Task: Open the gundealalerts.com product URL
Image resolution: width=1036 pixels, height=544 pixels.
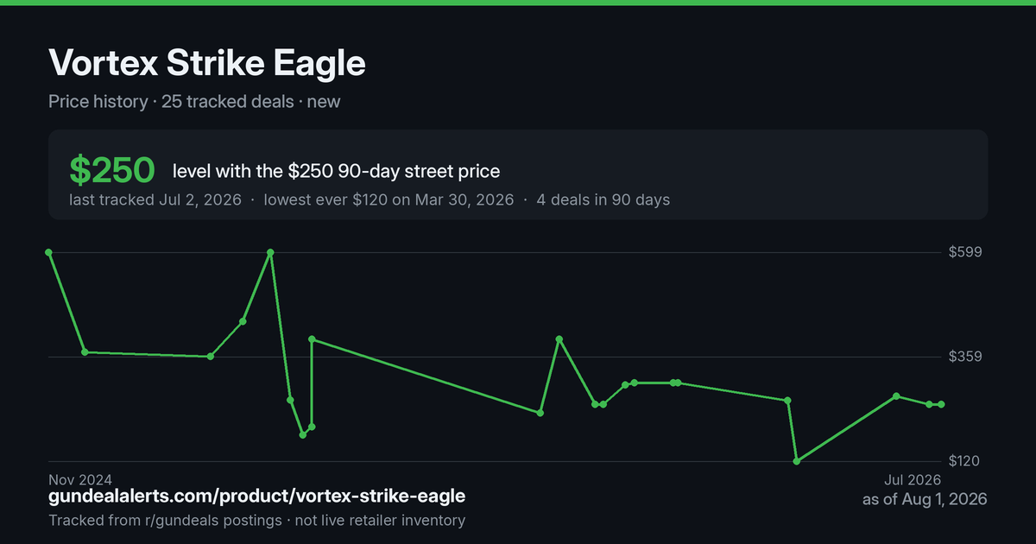Action: click(x=257, y=497)
